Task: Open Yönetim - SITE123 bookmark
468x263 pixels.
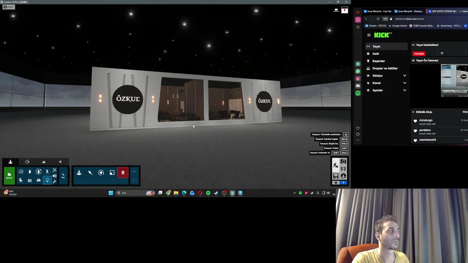Action: coord(375,26)
